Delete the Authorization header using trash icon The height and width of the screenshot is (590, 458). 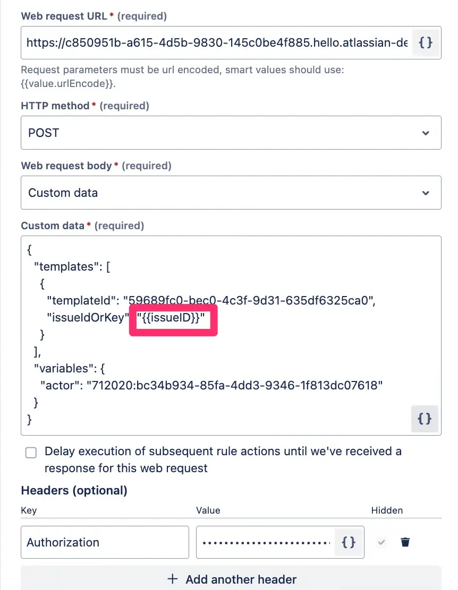point(405,542)
